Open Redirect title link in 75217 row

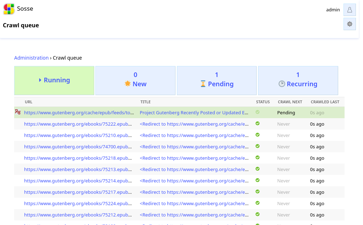(194, 192)
